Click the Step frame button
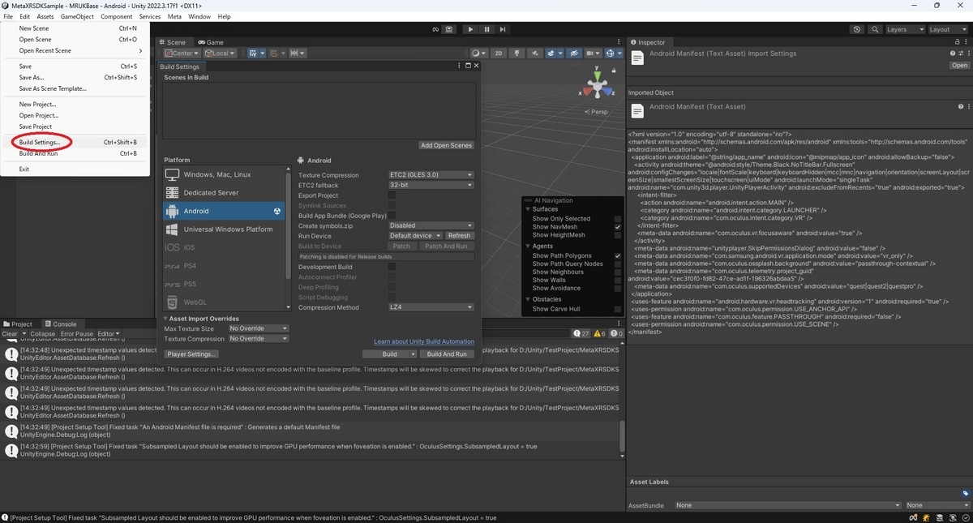 pyautogui.click(x=503, y=29)
